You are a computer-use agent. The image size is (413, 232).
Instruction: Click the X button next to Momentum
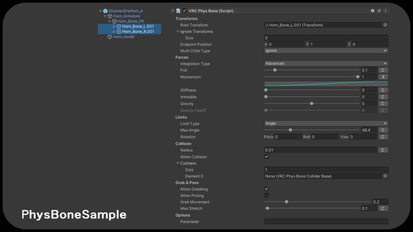tap(383, 77)
